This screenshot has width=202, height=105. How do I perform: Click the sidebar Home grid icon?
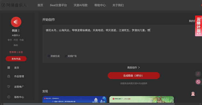pos(8,67)
